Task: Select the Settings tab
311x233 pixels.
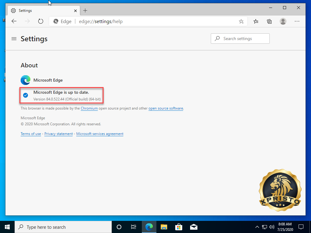Action: pos(44,11)
